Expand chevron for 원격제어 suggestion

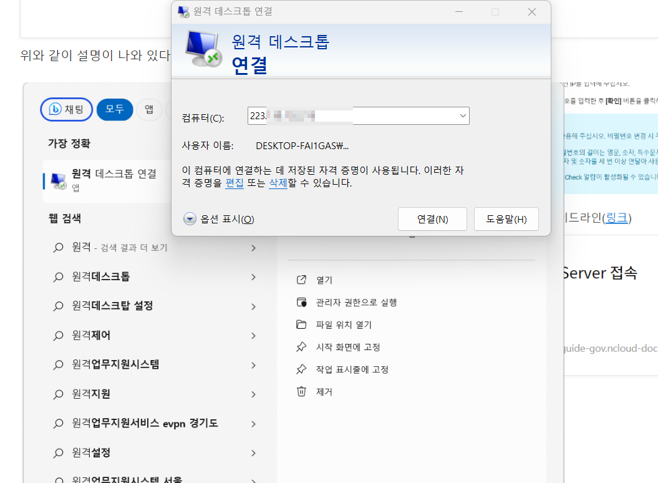point(253,336)
